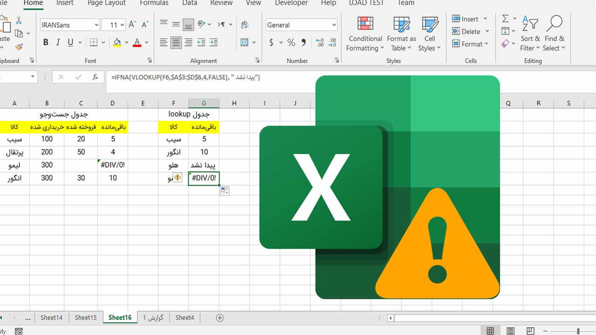The width and height of the screenshot is (596, 335).
Task: Open Conditional Formatting menu
Action: pyautogui.click(x=366, y=33)
